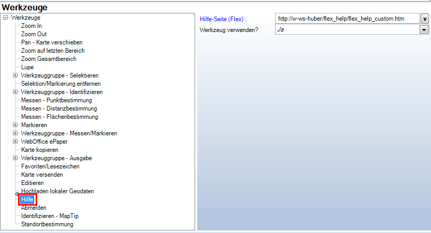431x233 pixels.
Task: Select Werkzeuggruppe - Ausgabe label
Action: (x=56, y=158)
